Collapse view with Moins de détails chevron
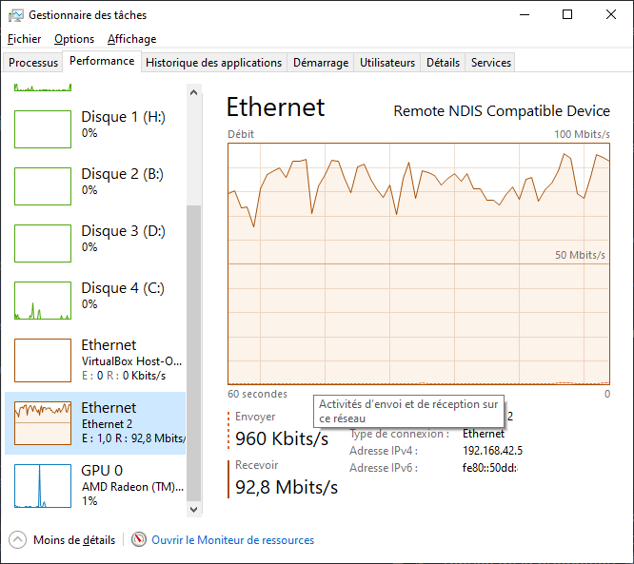The image size is (634, 564). [18, 540]
